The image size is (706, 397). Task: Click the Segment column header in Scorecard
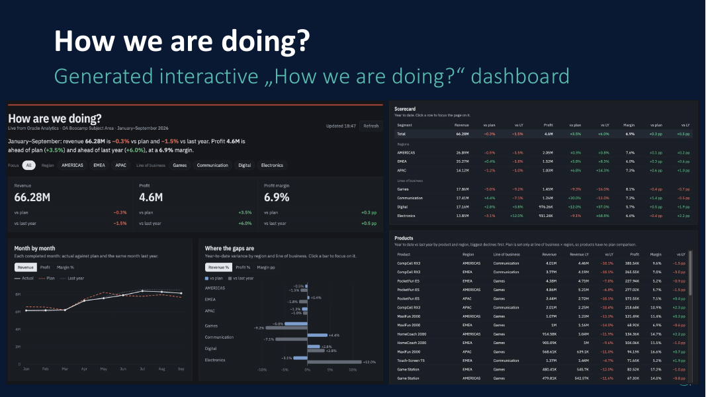tap(404, 125)
